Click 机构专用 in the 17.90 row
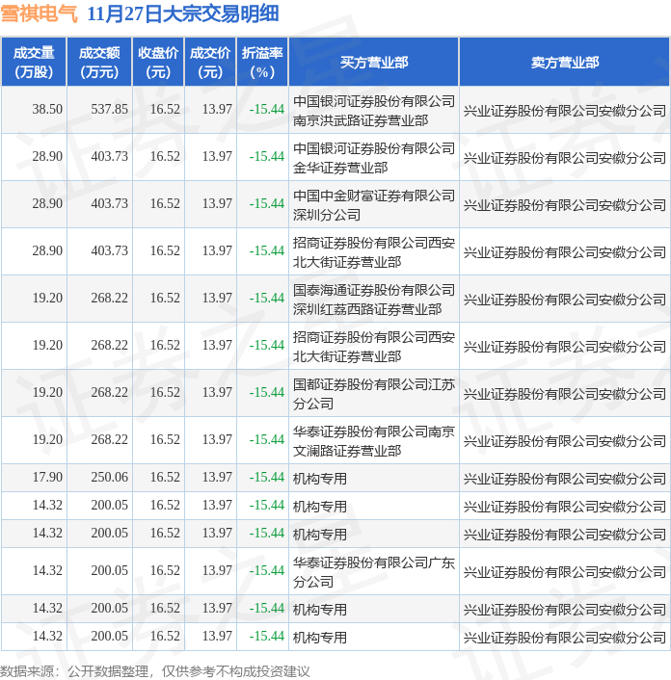Image resolution: width=671 pixels, height=680 pixels. [x=320, y=479]
